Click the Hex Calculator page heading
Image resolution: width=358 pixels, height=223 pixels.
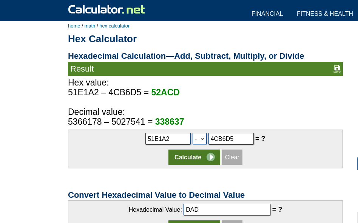(x=102, y=39)
